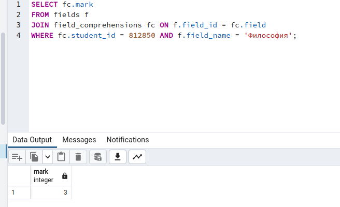Select the Data Output tab

pyautogui.click(x=32, y=140)
